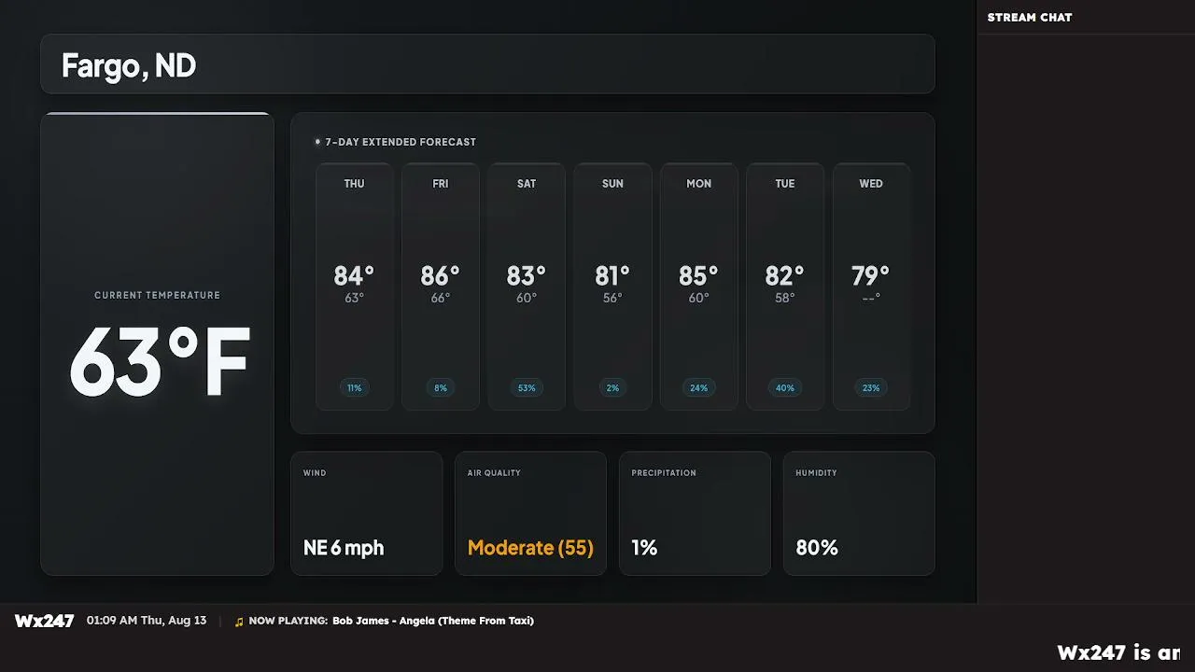Click the 40% precipitation badge on Tuesday

tap(785, 387)
